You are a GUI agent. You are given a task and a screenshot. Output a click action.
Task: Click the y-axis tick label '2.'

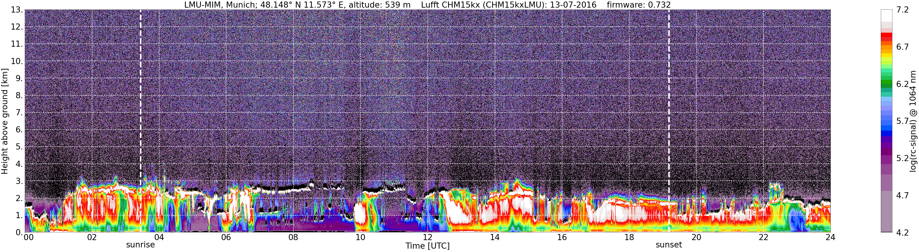[x=19, y=198]
